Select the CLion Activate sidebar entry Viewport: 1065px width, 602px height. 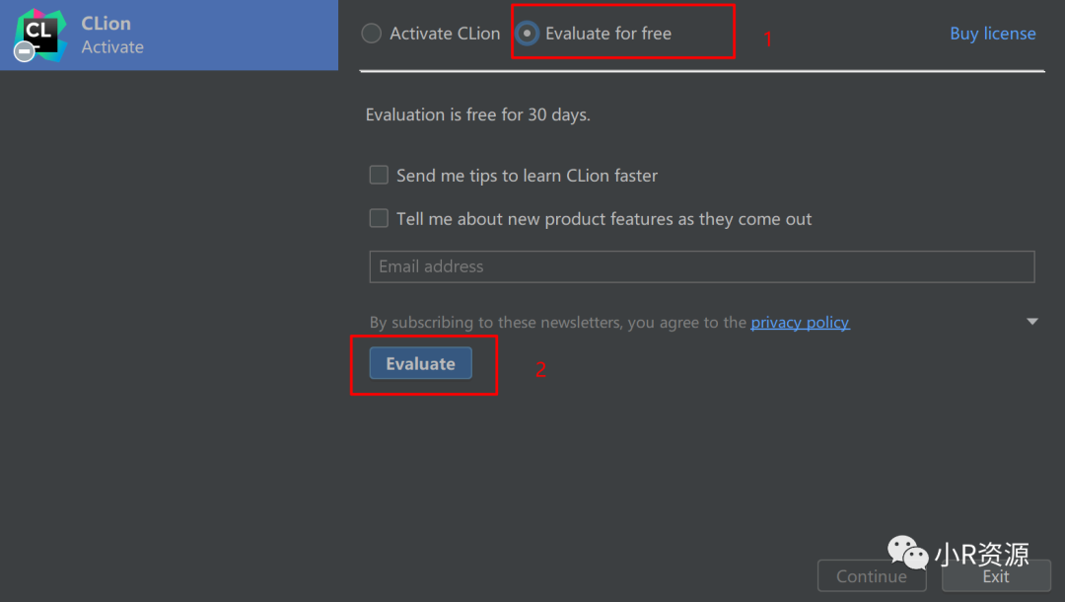click(169, 35)
